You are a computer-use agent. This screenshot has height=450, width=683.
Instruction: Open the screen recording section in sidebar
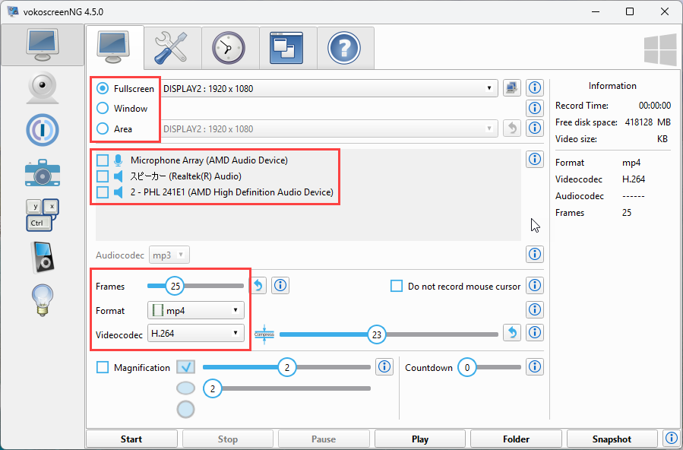(43, 46)
